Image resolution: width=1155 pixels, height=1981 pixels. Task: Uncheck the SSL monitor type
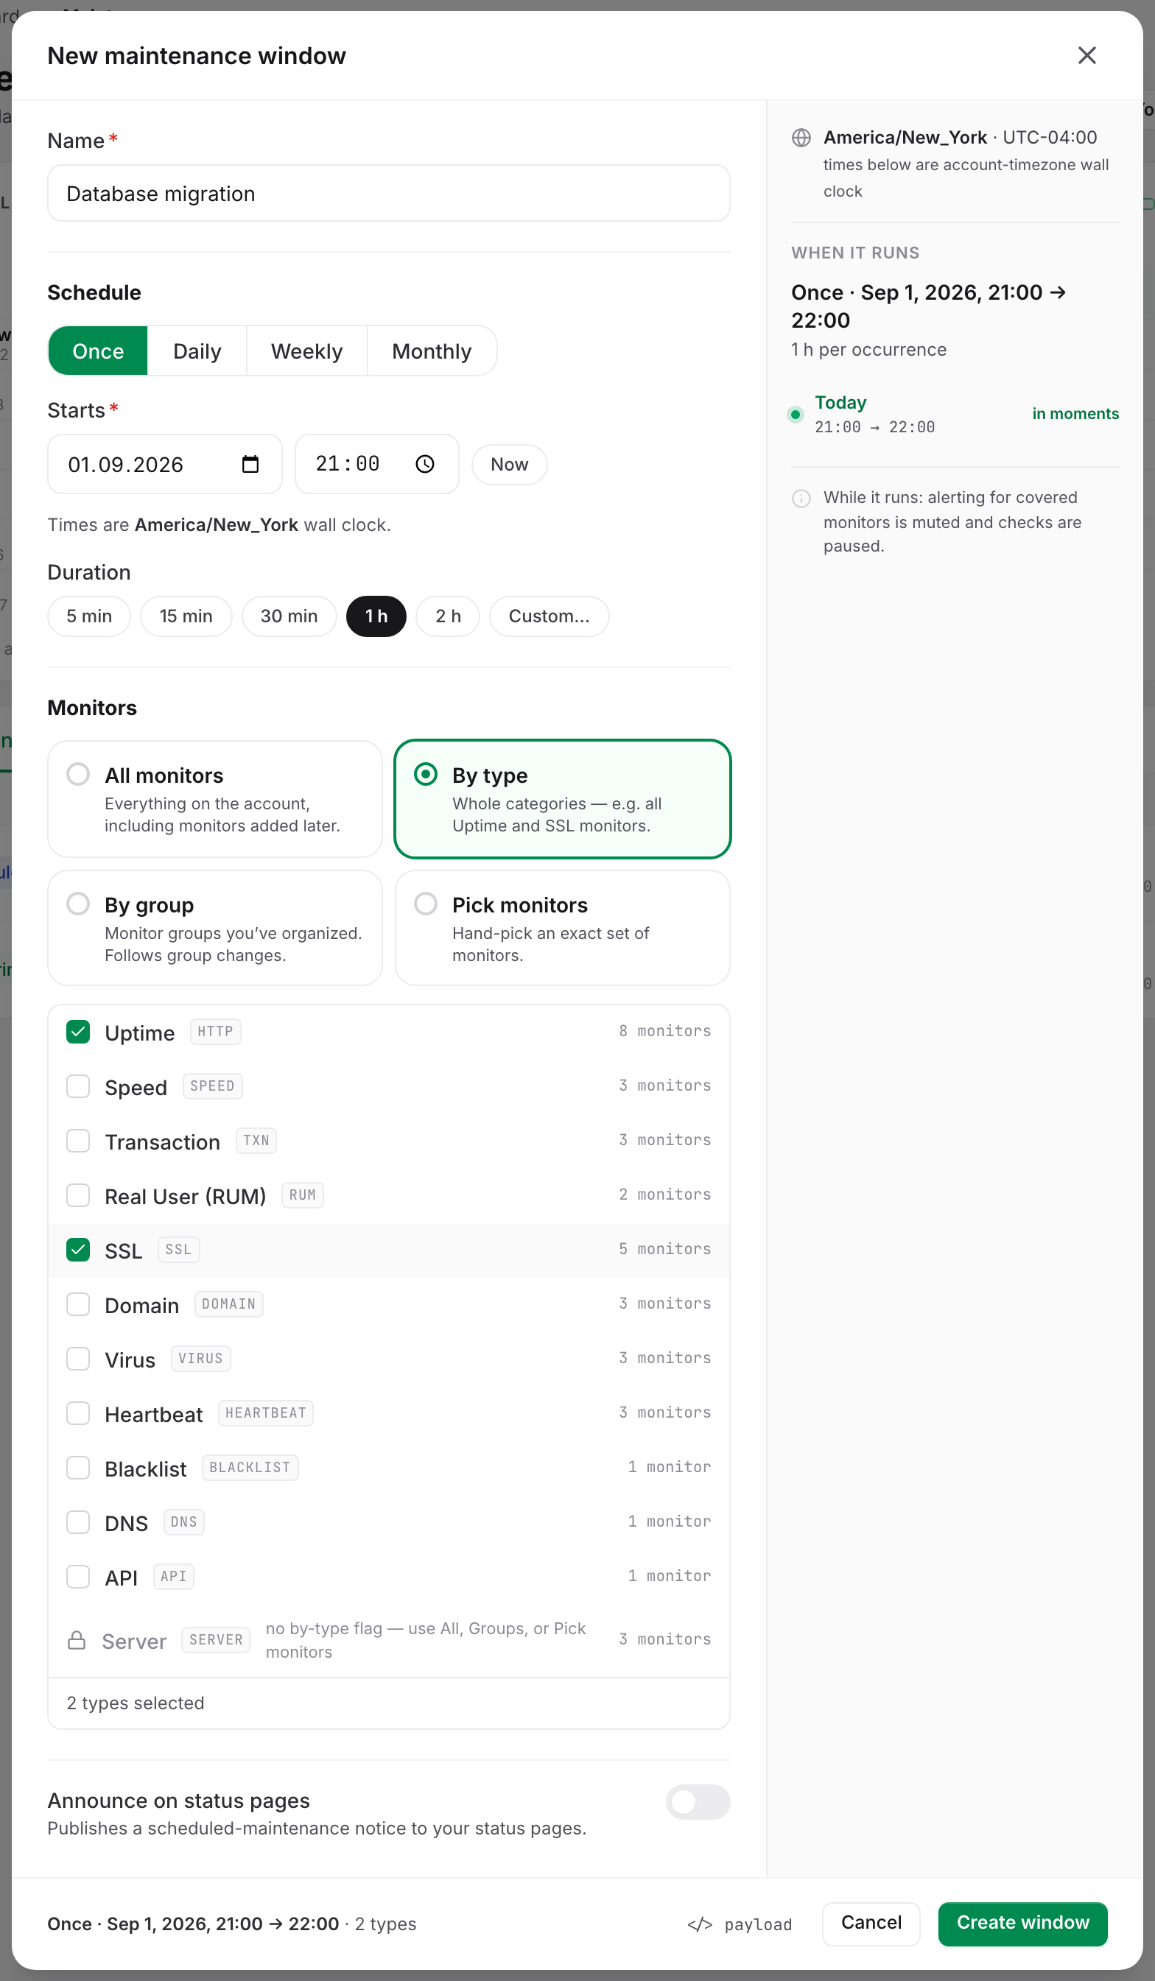click(x=78, y=1250)
